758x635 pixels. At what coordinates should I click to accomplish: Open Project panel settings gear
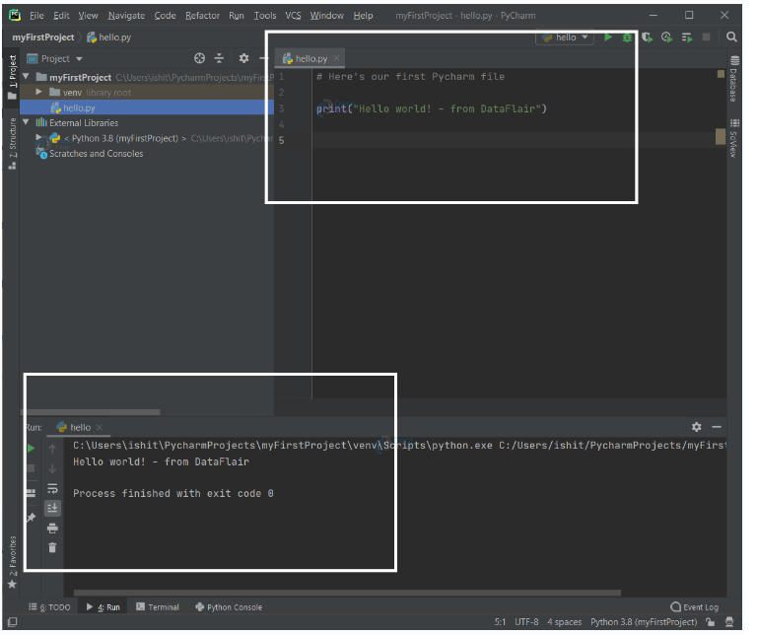[243, 58]
